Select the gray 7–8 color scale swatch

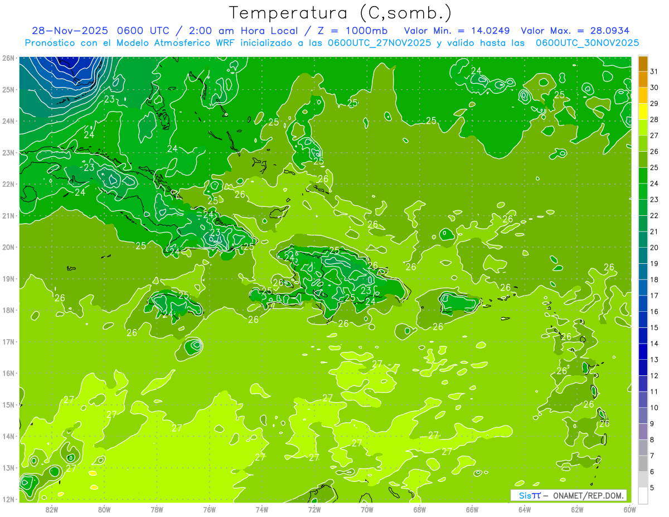643,447
